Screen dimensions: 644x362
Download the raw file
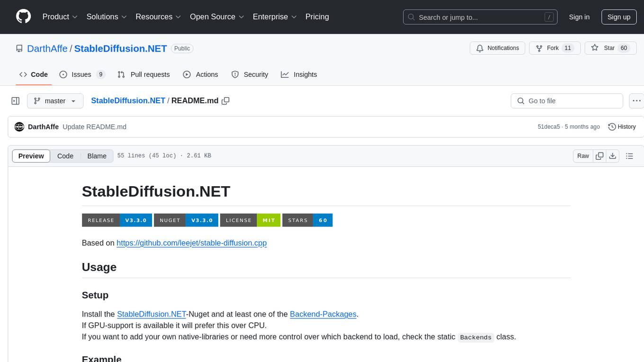(612, 156)
